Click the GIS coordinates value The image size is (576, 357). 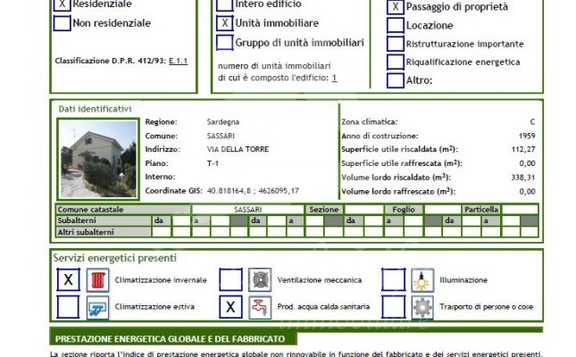click(x=253, y=191)
